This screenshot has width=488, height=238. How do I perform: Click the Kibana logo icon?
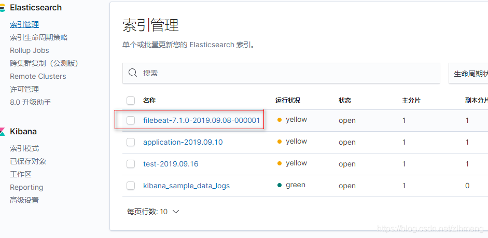tap(3, 132)
